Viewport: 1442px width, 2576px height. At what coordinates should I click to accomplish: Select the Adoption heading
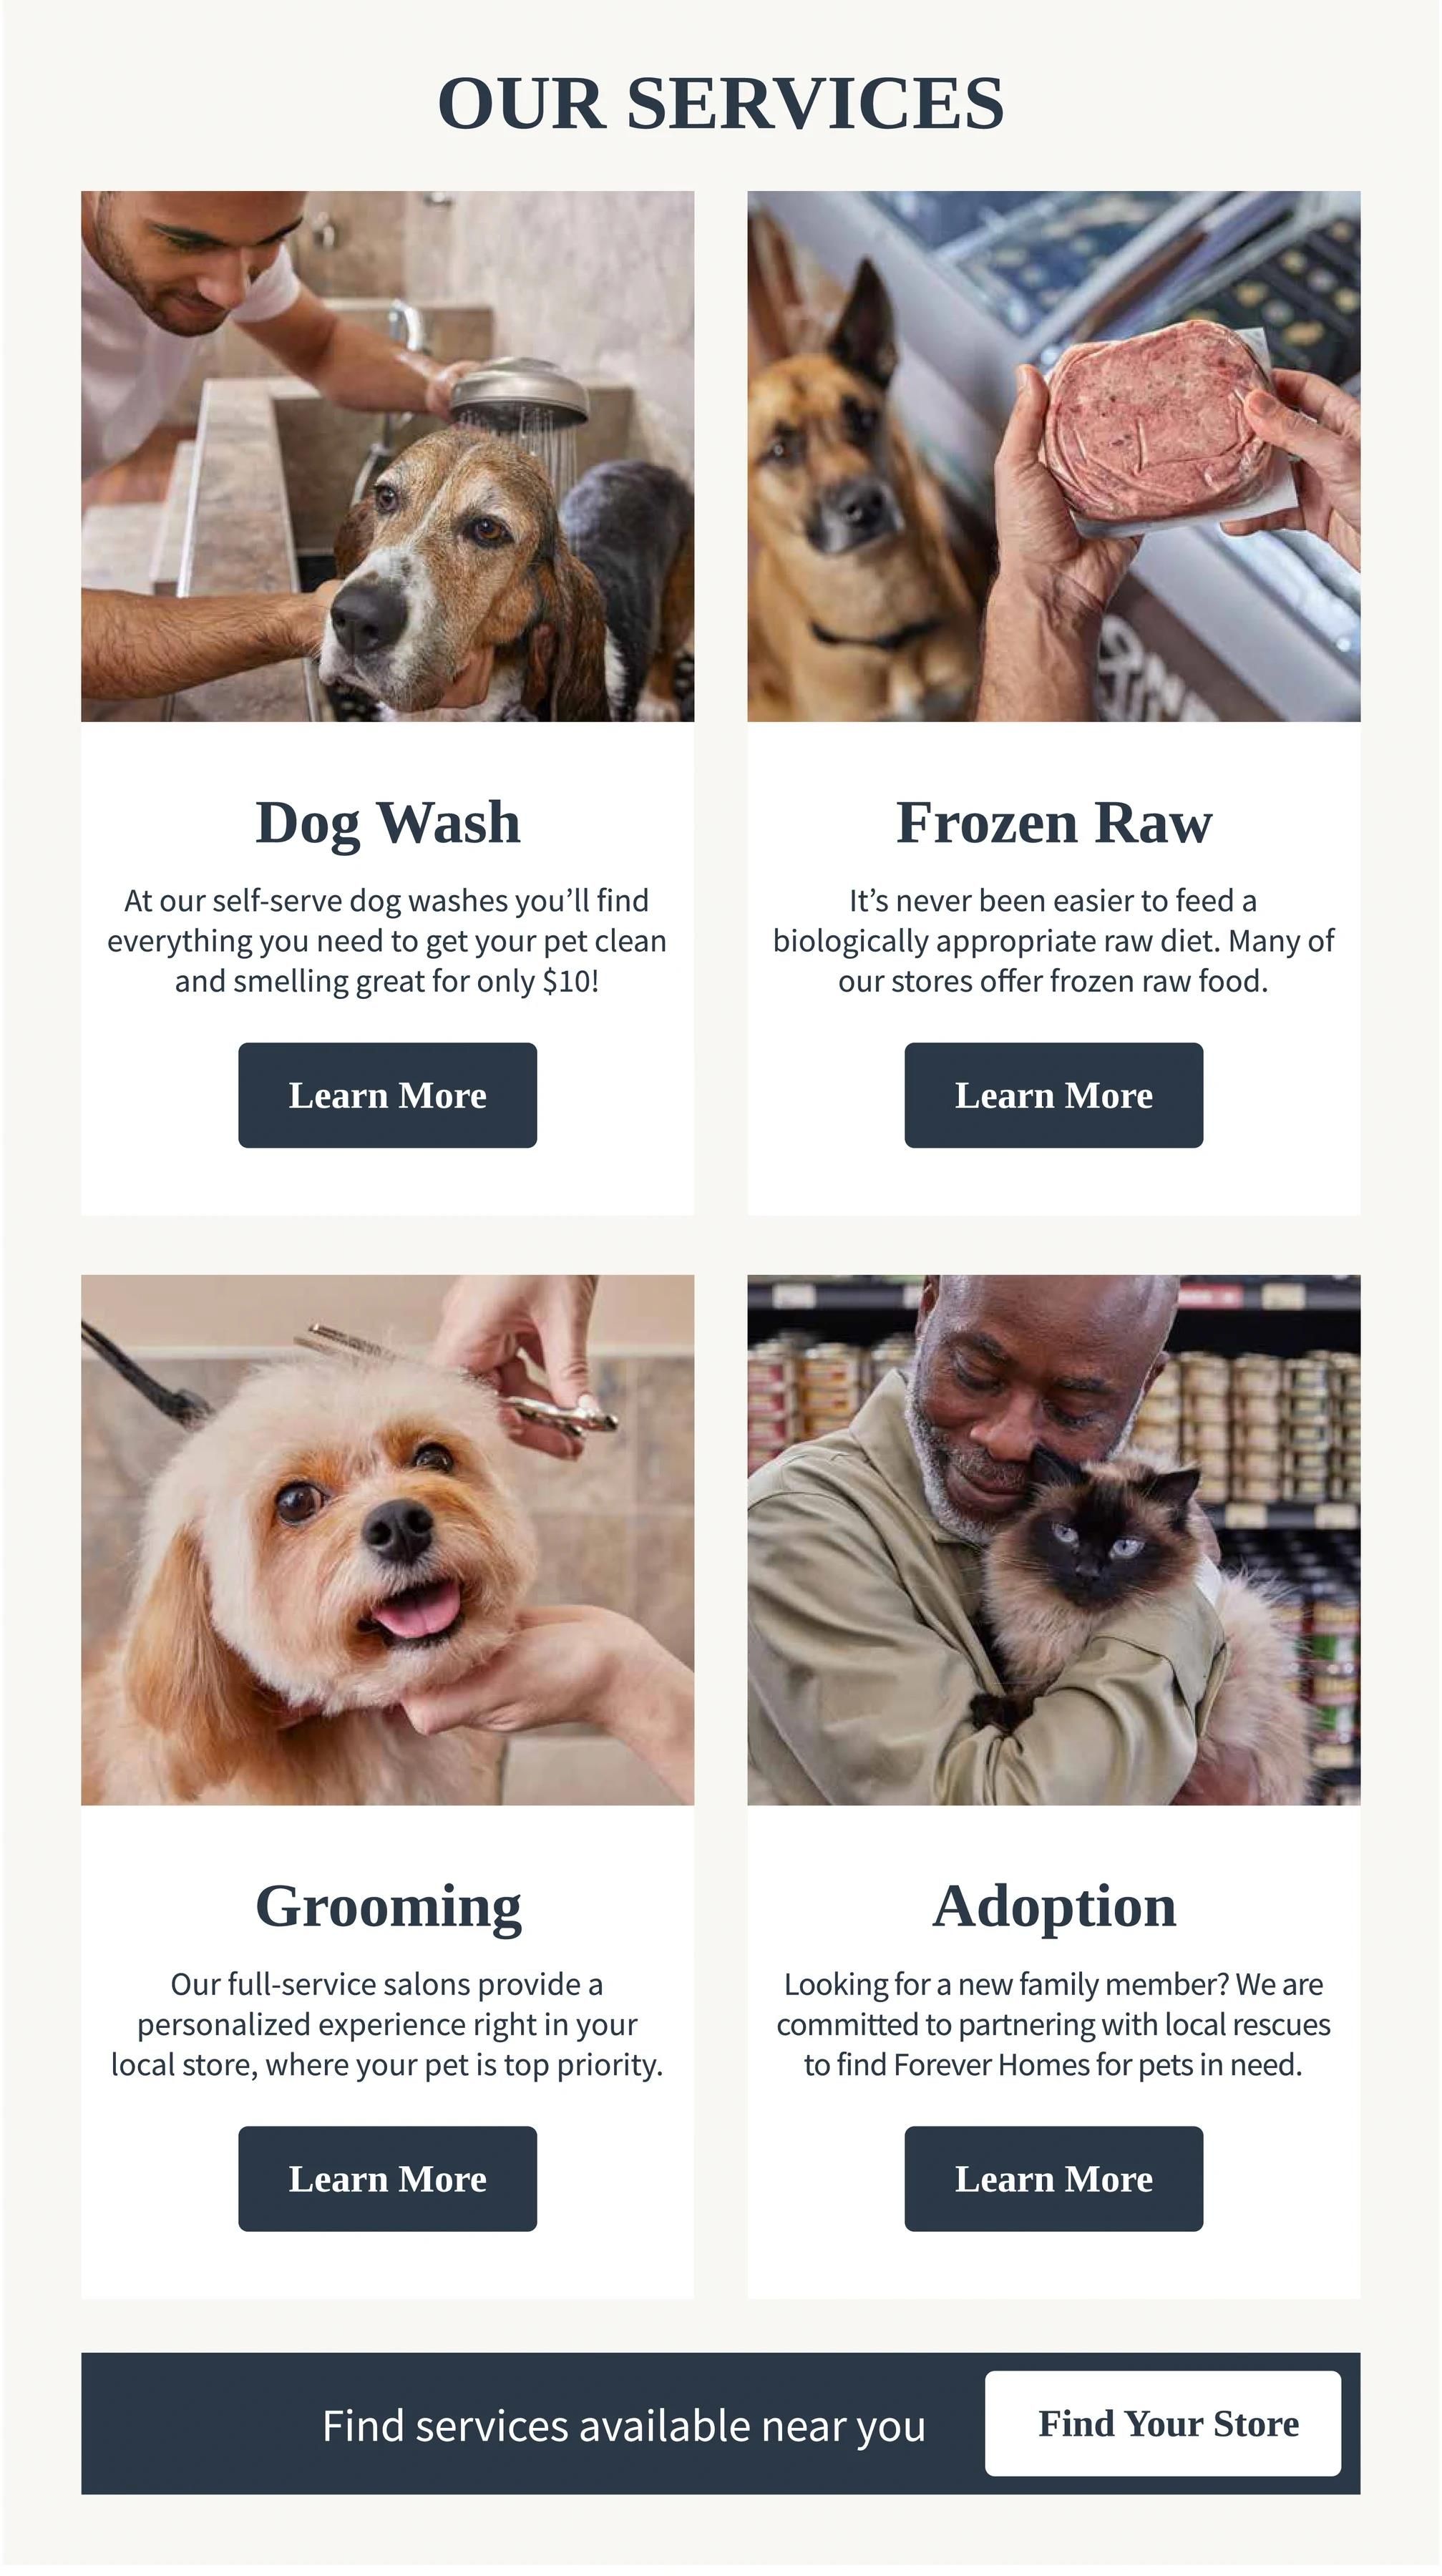[1054, 1907]
